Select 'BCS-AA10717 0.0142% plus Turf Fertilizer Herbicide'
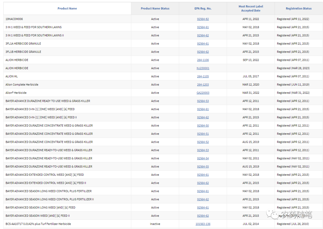Viewport: 323px width, 229px height. 38,224
